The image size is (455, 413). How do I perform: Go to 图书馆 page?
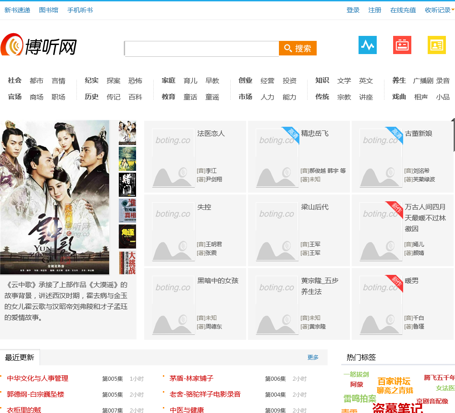pyautogui.click(x=49, y=10)
